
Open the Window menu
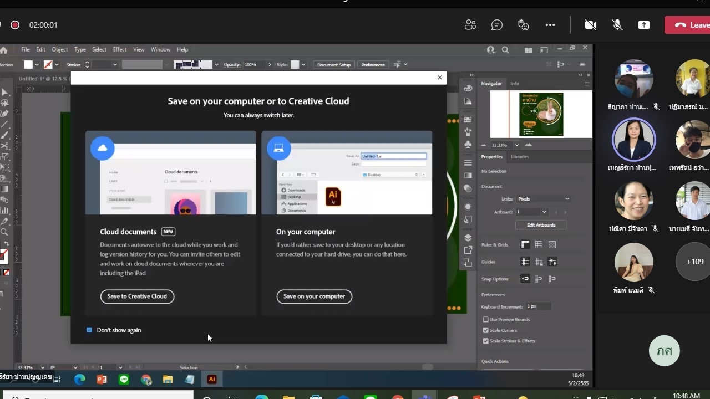point(161,50)
